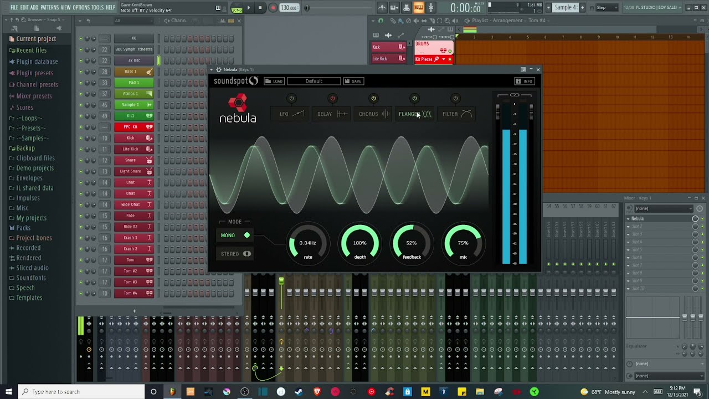Stop playback with the stop button
Screen dimensions: 709x399
260,8
